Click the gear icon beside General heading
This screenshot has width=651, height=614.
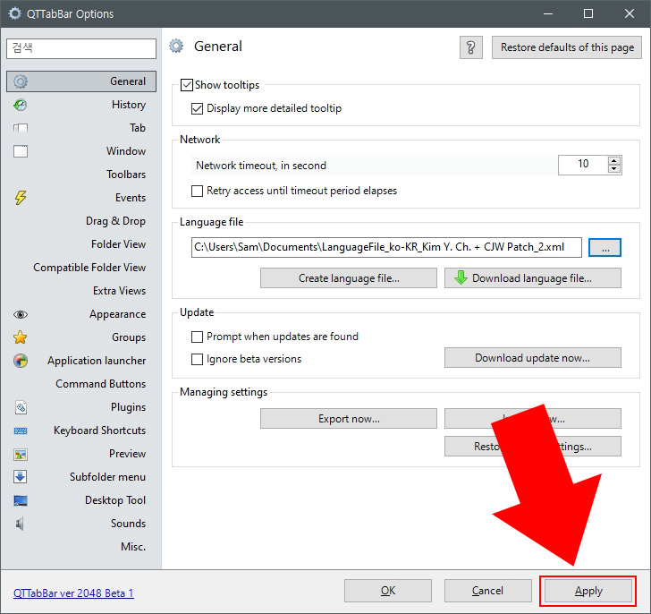click(176, 47)
